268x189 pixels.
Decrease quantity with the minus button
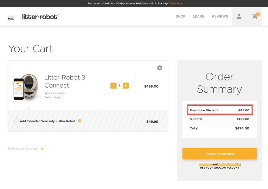click(113, 85)
